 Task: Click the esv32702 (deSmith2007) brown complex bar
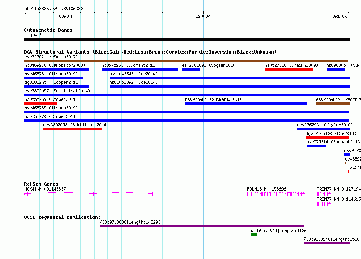186,61
